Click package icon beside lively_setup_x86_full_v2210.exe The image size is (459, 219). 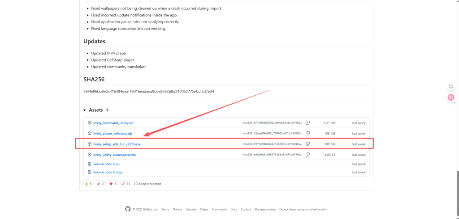[90, 144]
